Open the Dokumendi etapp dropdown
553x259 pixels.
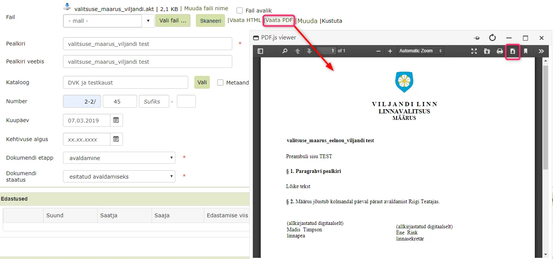click(119, 158)
